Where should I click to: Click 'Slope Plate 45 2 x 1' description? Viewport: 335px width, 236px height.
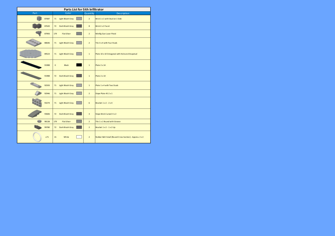(x=104, y=93)
